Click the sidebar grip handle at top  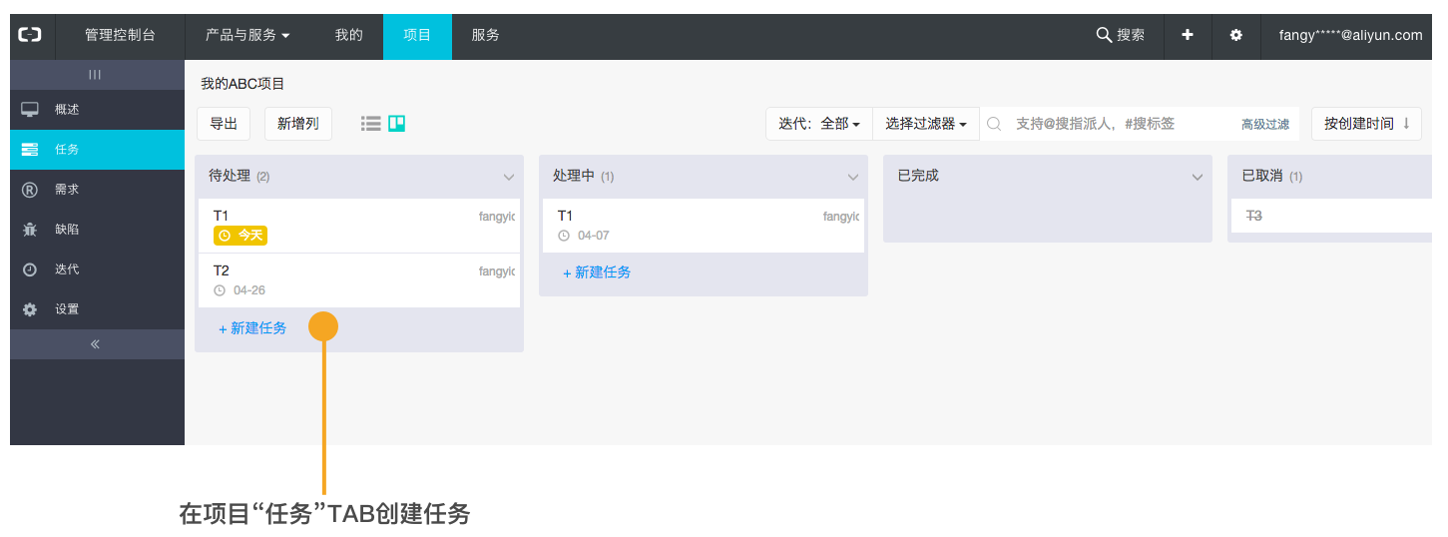coord(95,74)
